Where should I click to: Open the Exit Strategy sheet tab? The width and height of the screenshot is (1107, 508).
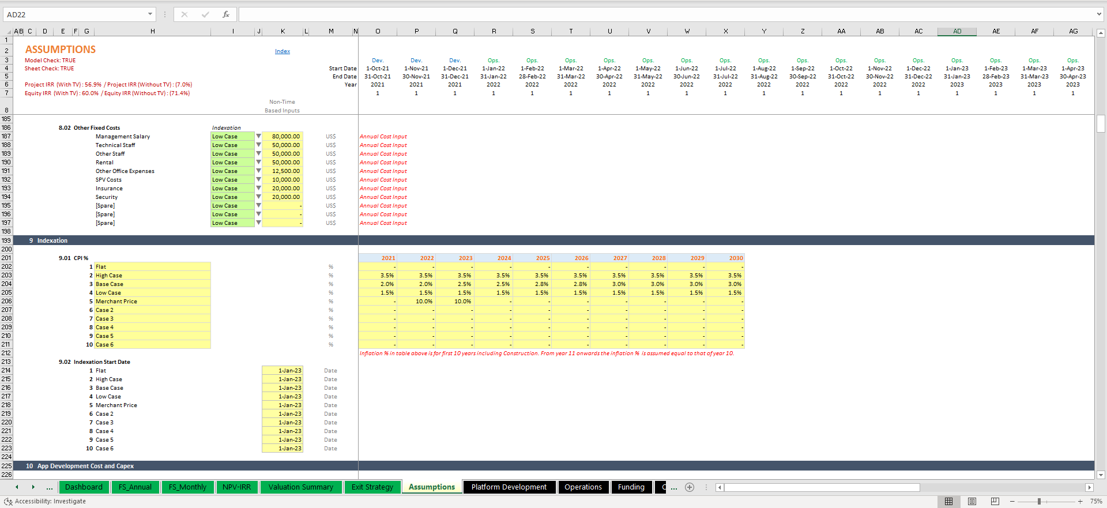[372, 487]
